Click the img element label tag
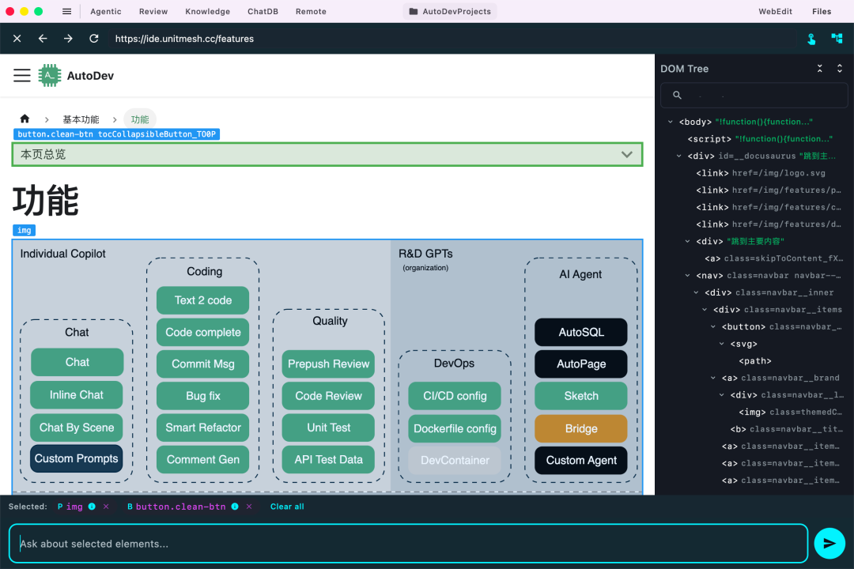Image resolution: width=854 pixels, height=569 pixels. [24, 230]
